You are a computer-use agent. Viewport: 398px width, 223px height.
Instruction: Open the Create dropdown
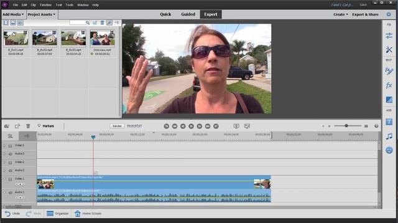click(341, 14)
